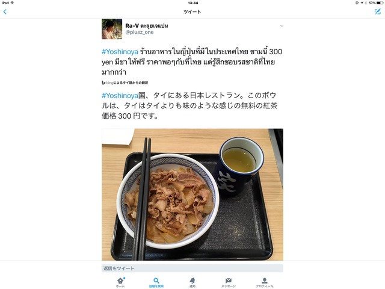Tap the Bing logo in translation credit

tap(103, 83)
